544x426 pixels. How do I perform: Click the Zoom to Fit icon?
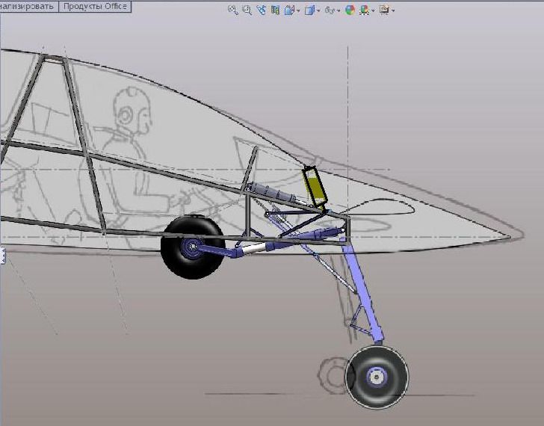click(x=232, y=10)
